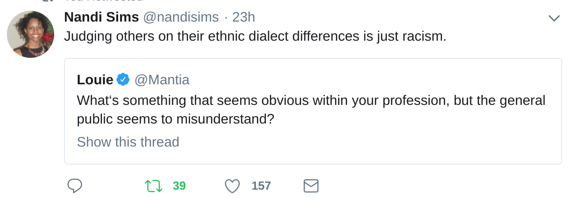The width and height of the screenshot is (569, 198).
Task: Open the @nandisims handle link
Action: point(181,17)
